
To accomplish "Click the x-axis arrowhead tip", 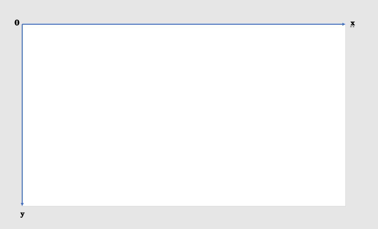I will pos(345,24).
